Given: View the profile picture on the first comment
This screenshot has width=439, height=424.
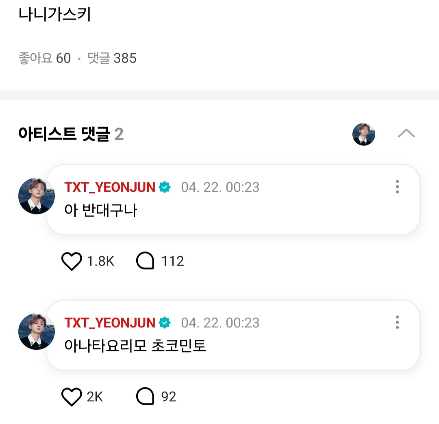Looking at the screenshot, I should click(x=37, y=196).
